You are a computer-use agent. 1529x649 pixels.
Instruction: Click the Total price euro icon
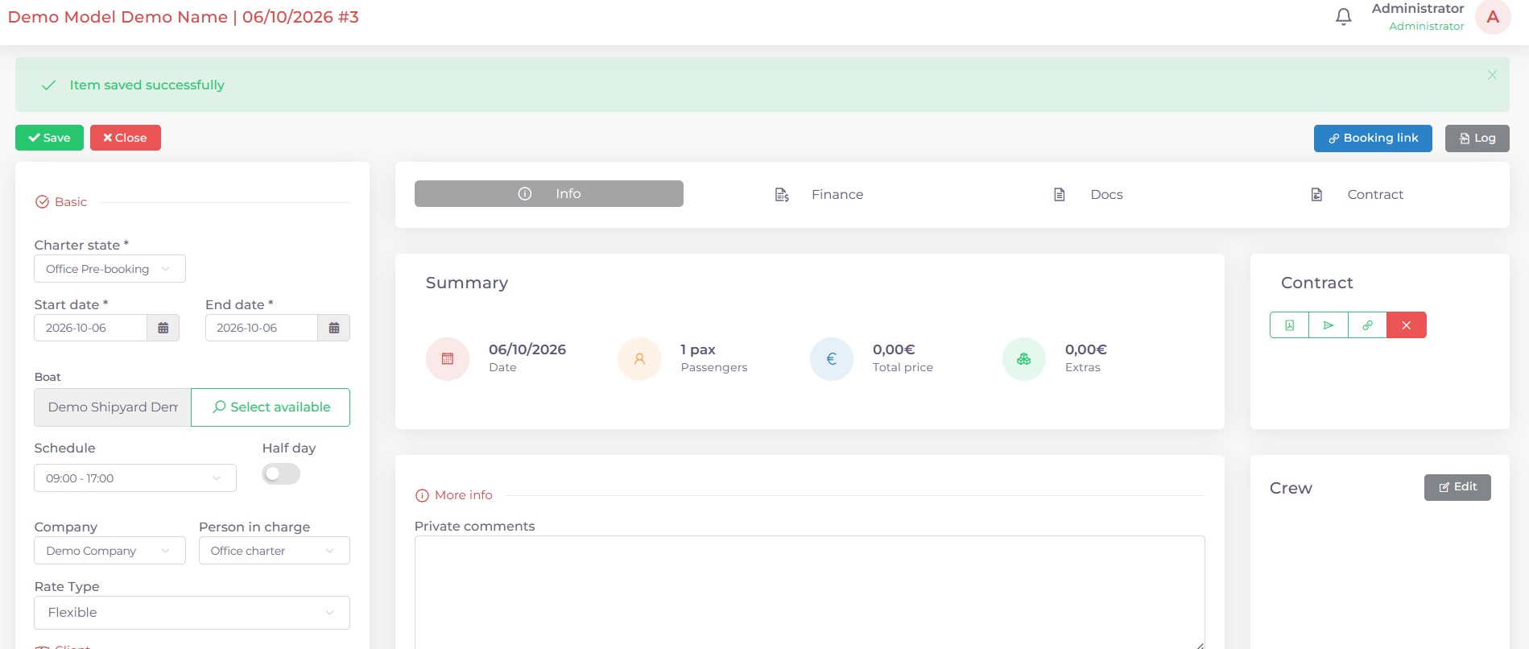click(x=832, y=359)
